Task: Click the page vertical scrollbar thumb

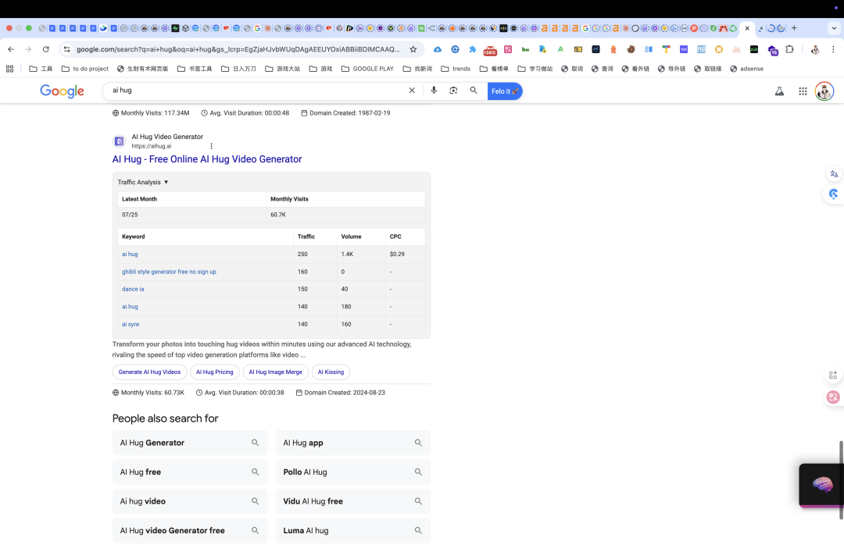Action: point(841,480)
